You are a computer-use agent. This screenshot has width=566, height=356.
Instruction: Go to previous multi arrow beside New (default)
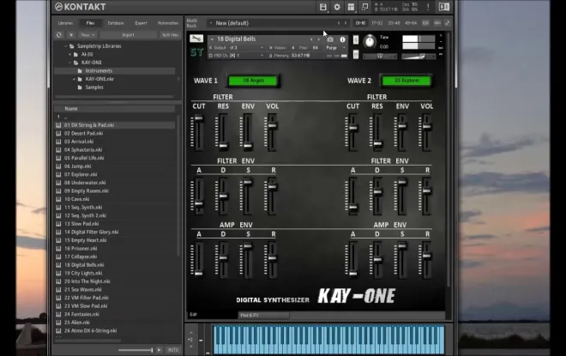338,23
